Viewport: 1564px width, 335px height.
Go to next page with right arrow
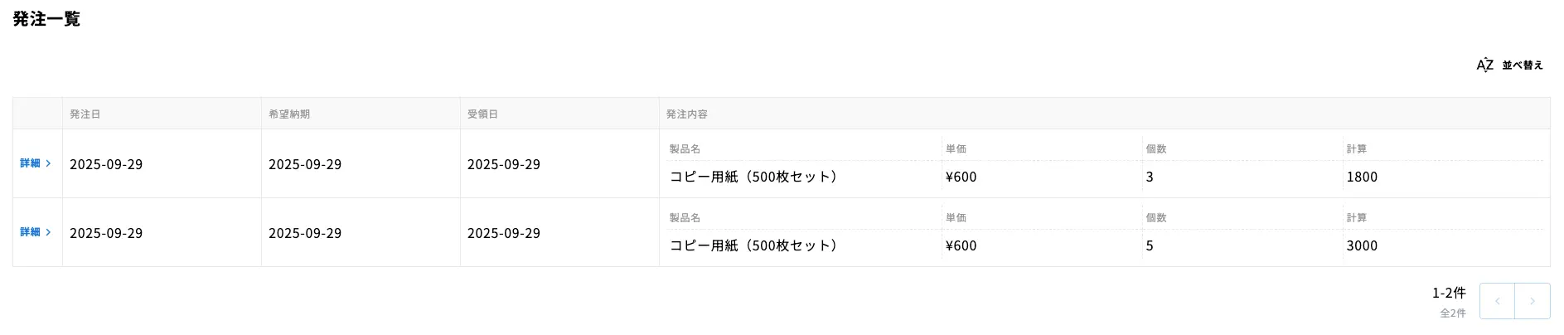point(1532,301)
